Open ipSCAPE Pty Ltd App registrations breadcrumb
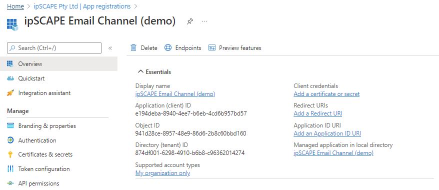The image size is (439, 190). (x=82, y=6)
